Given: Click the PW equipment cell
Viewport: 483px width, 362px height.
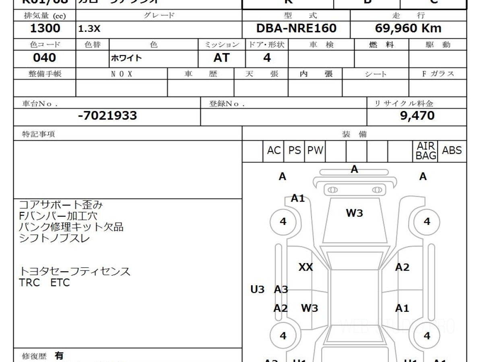Looking at the screenshot, I should [x=315, y=151].
